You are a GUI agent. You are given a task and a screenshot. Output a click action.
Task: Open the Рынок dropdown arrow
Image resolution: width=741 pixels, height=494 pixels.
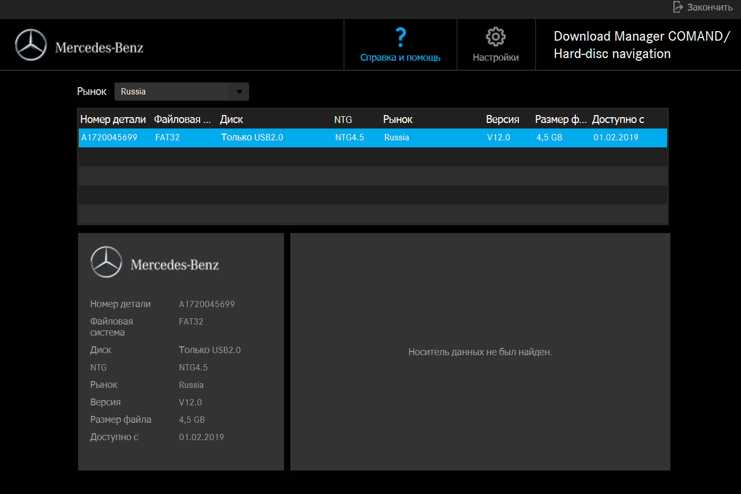click(239, 92)
